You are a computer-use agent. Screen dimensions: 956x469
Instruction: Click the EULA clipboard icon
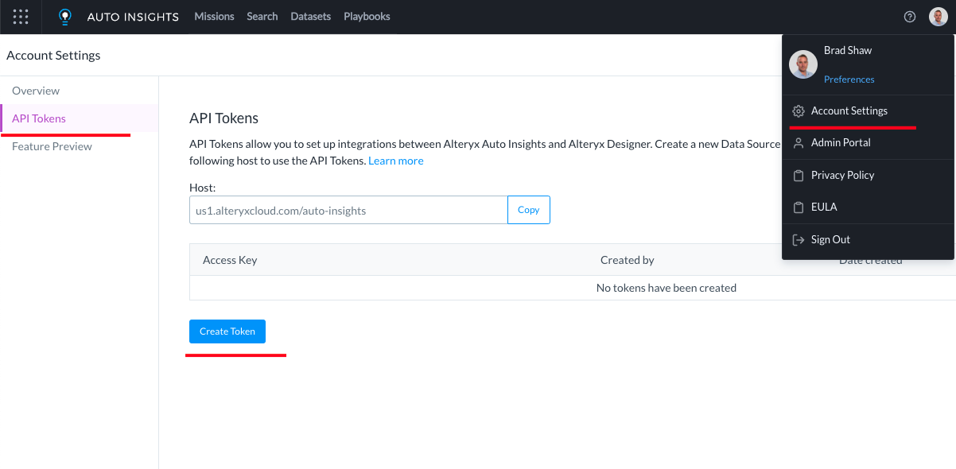[x=799, y=207]
